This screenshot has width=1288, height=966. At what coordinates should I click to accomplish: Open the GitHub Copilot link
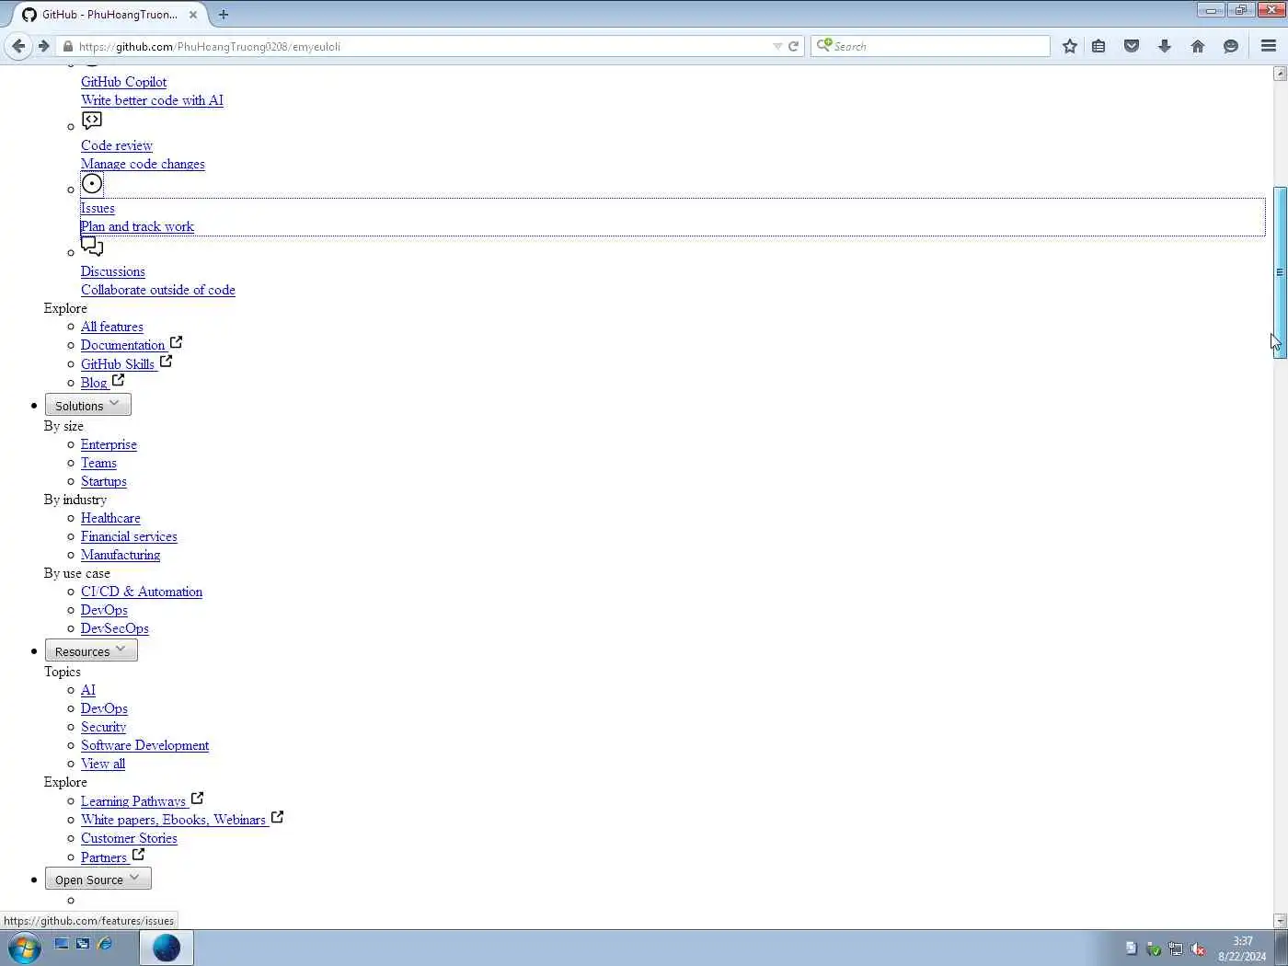(x=123, y=82)
